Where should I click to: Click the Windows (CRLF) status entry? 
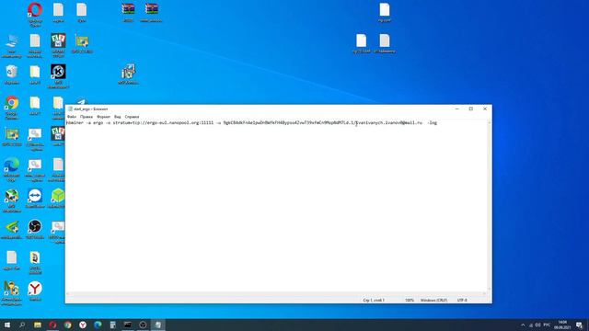(x=433, y=301)
